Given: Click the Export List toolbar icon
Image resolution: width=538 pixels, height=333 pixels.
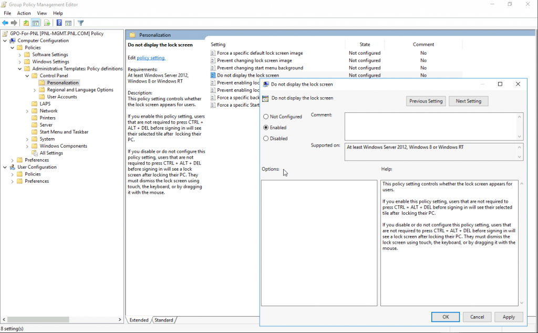Looking at the screenshot, I should (x=47, y=23).
